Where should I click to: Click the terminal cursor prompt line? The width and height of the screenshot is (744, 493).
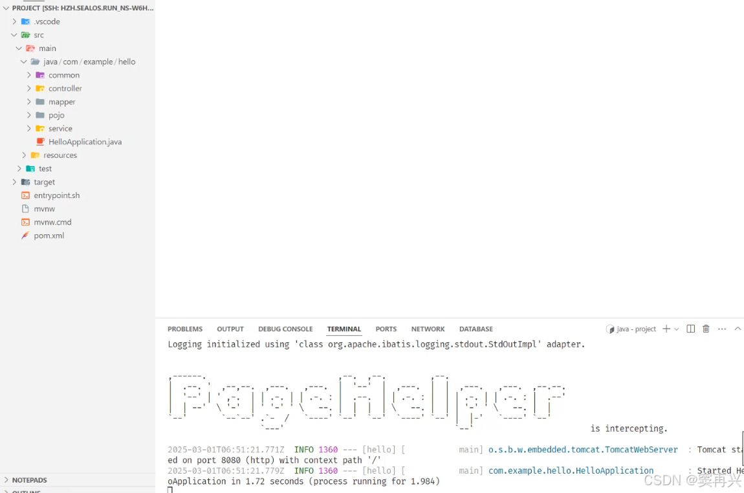click(170, 490)
